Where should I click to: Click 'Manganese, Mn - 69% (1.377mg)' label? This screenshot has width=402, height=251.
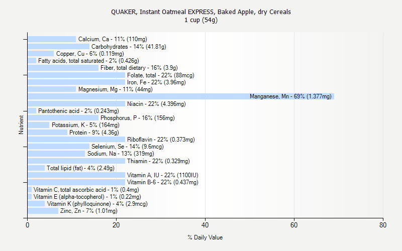click(290, 96)
